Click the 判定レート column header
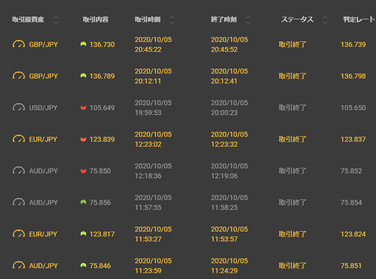 coord(359,19)
